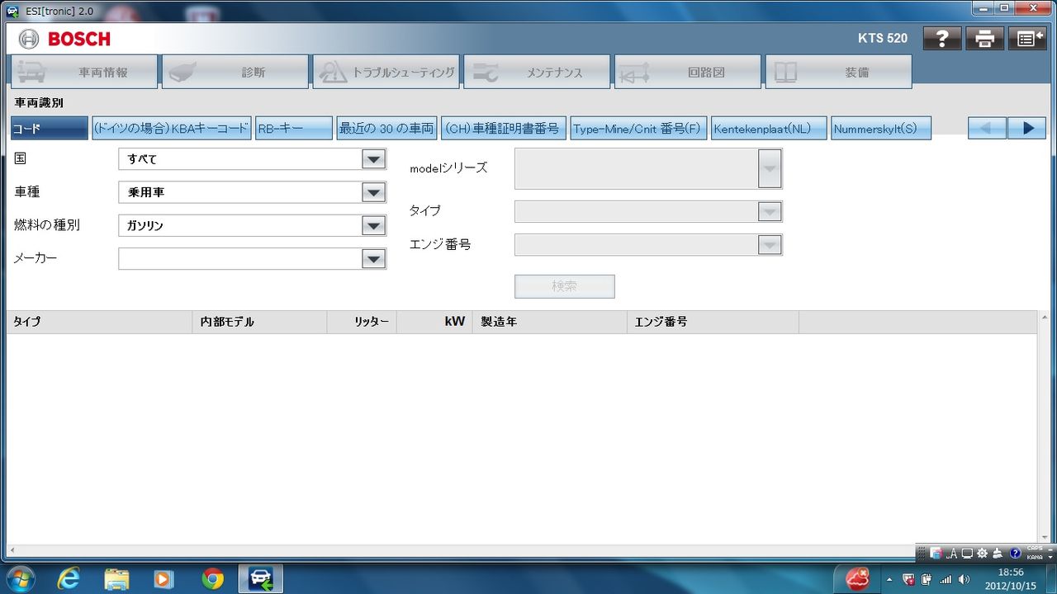The height and width of the screenshot is (594, 1057).
Task: Launch Internet Explorer from the taskbar
Action: point(69,579)
